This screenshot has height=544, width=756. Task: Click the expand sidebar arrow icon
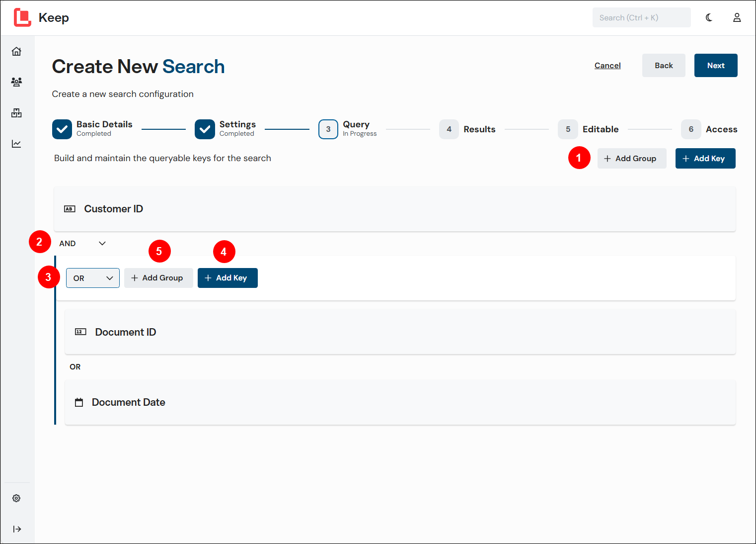coord(17,529)
